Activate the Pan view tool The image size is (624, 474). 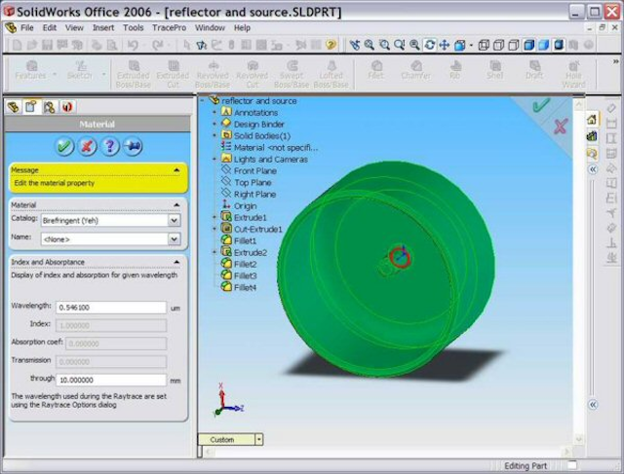pyautogui.click(x=445, y=45)
